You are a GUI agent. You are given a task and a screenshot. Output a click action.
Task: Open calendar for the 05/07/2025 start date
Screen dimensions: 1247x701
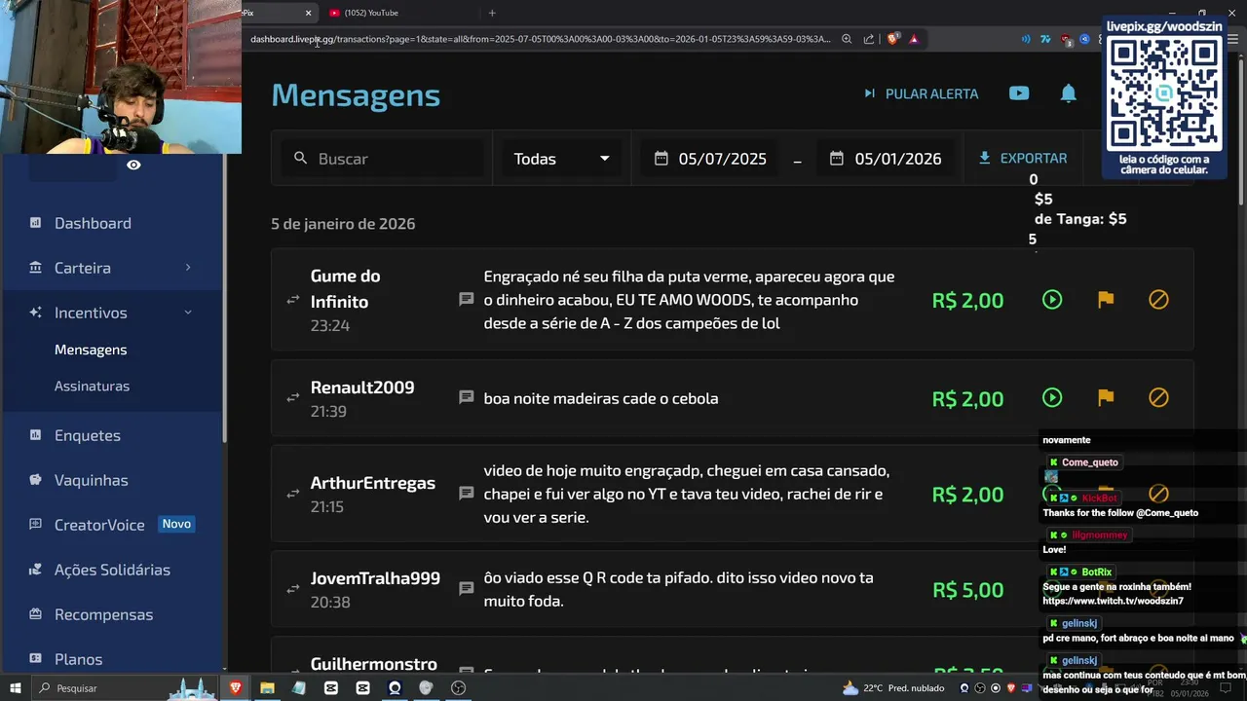coord(661,158)
